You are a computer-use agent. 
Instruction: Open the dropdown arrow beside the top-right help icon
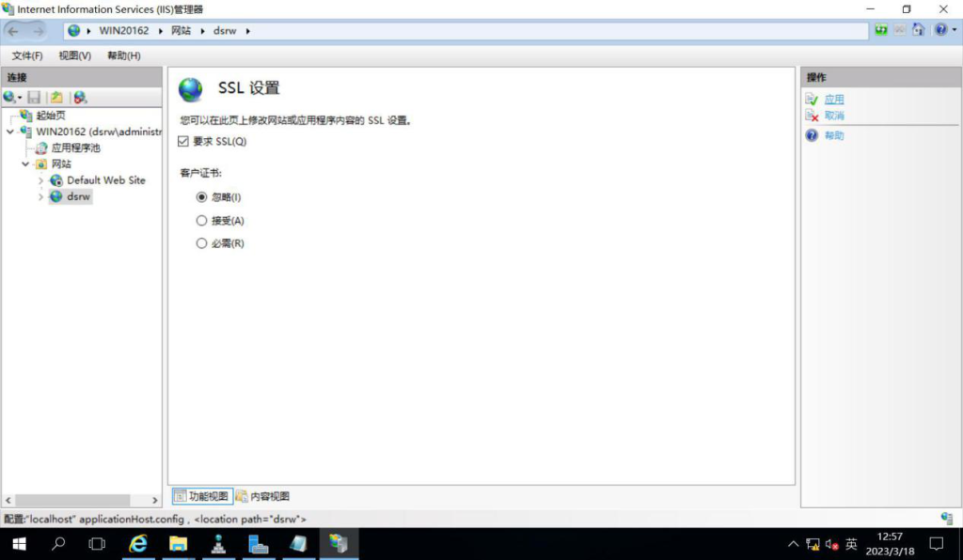coord(954,30)
